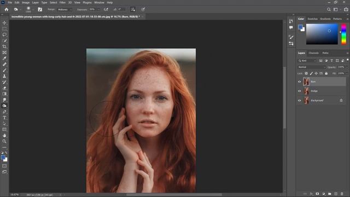Open the Filter menu

tap(62, 2)
